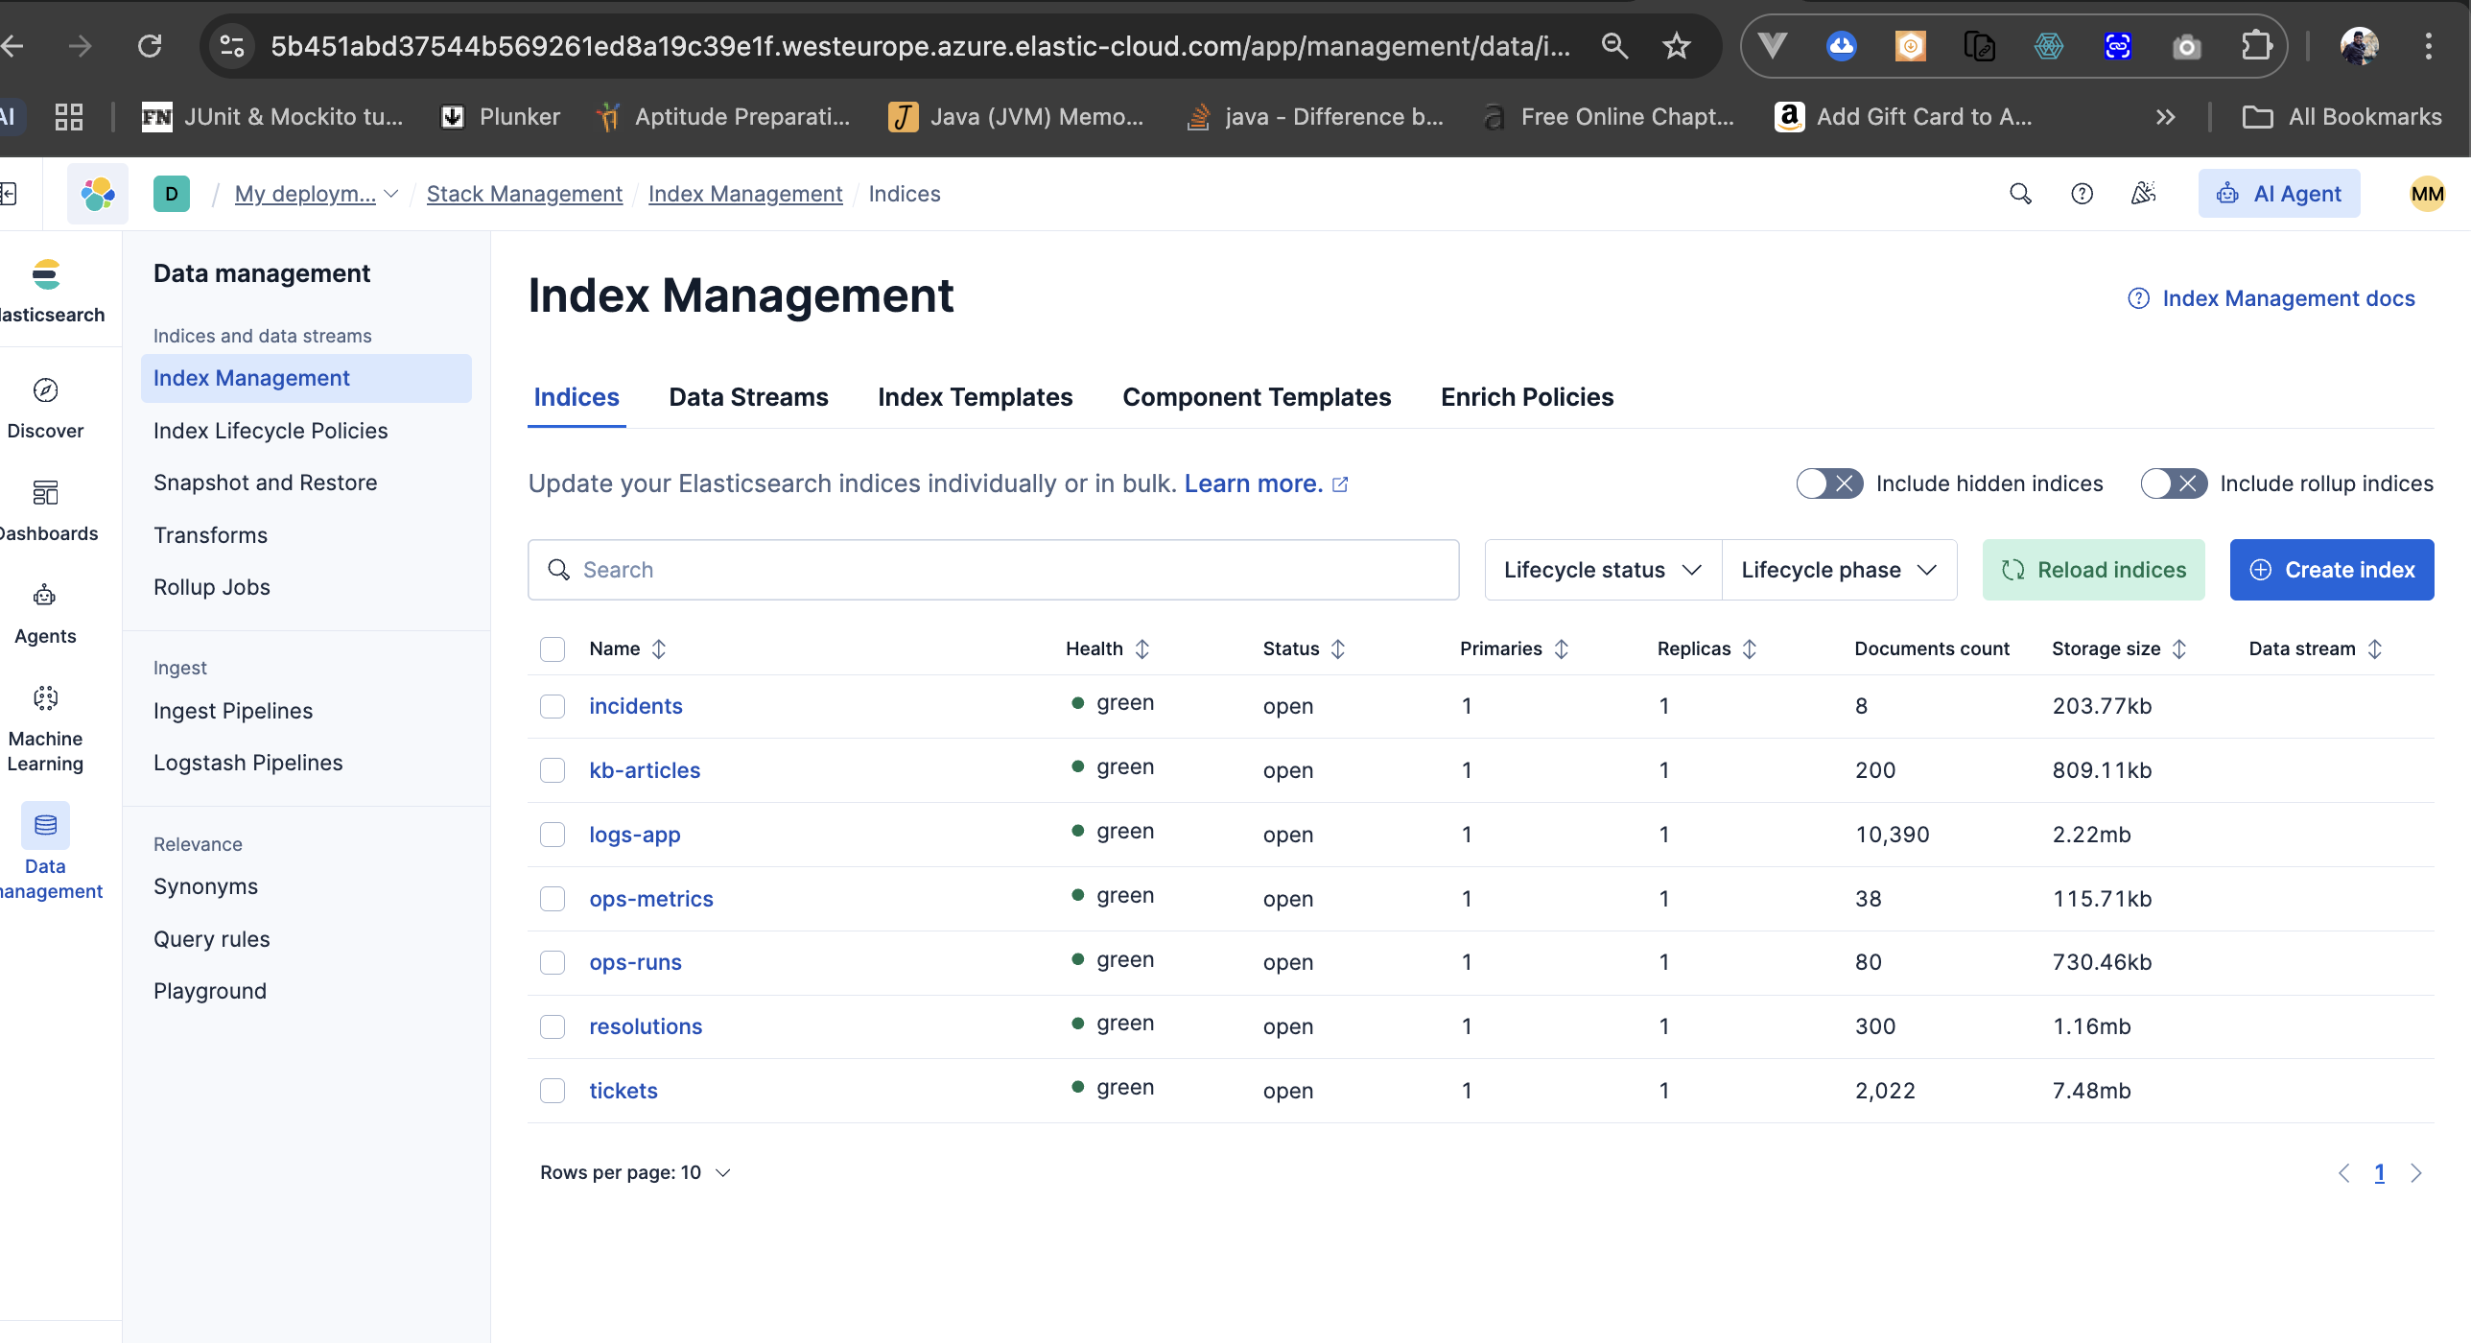Open Discover from the side navigation

(45, 408)
